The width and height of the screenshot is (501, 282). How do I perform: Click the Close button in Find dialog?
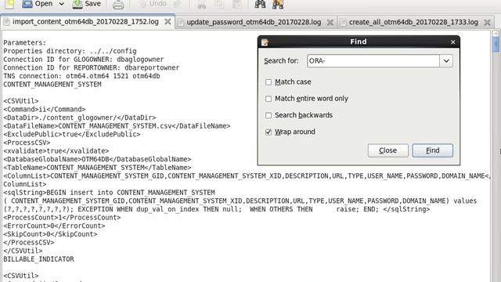388,150
